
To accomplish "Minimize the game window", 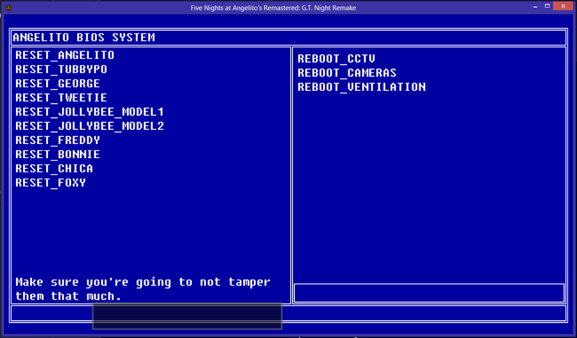I will (x=535, y=6).
